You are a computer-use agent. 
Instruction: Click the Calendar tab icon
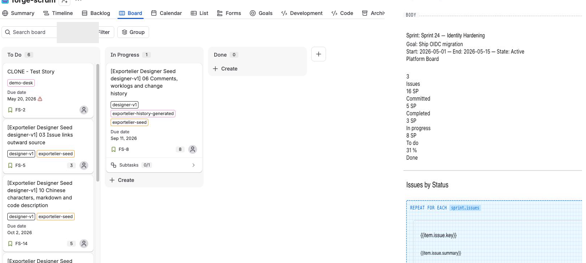click(154, 13)
